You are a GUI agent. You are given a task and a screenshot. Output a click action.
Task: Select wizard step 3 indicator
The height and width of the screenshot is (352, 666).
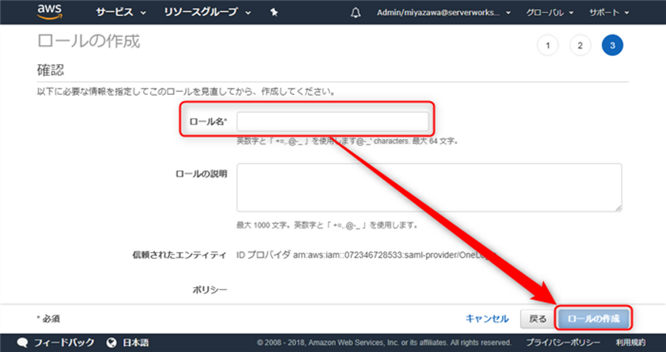coord(612,45)
